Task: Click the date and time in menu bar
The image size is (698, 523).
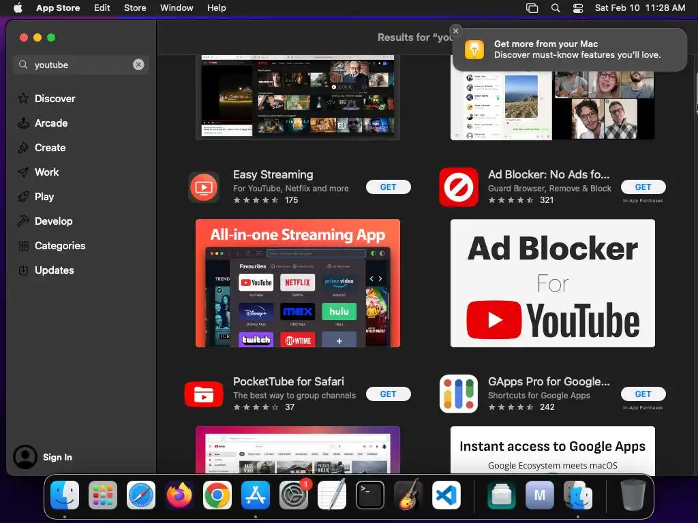Action: coord(639,8)
